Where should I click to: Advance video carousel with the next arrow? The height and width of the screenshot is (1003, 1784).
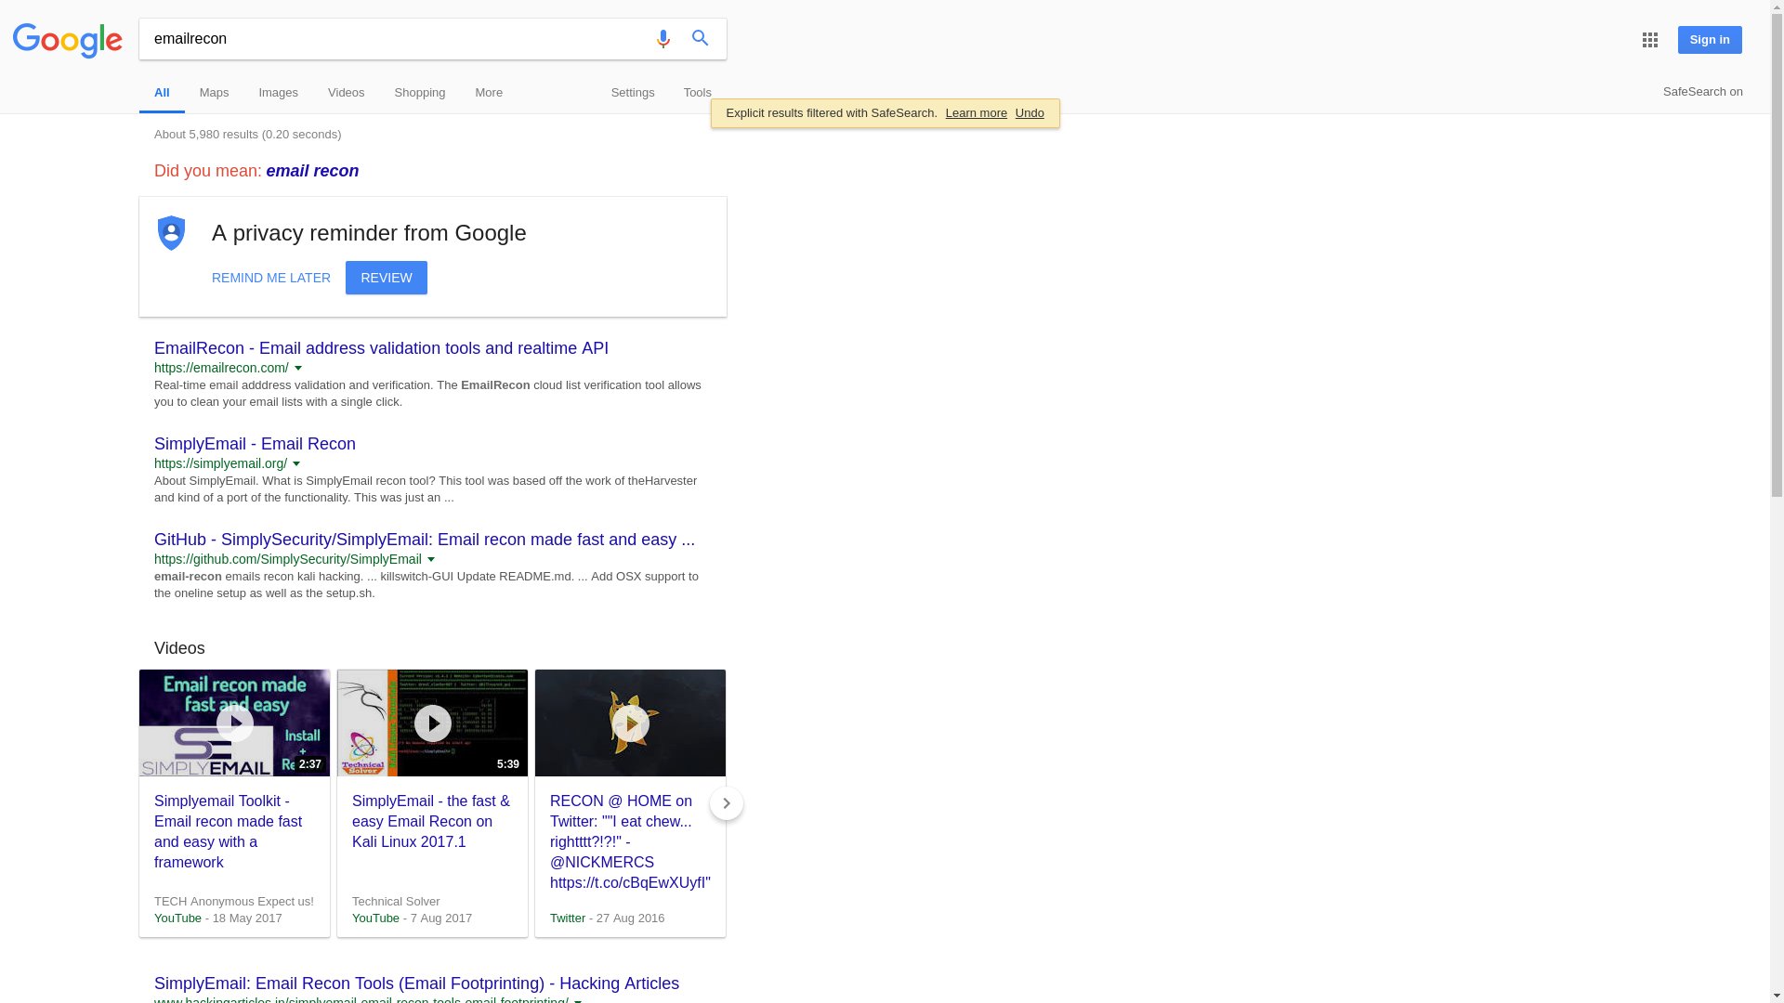(727, 803)
